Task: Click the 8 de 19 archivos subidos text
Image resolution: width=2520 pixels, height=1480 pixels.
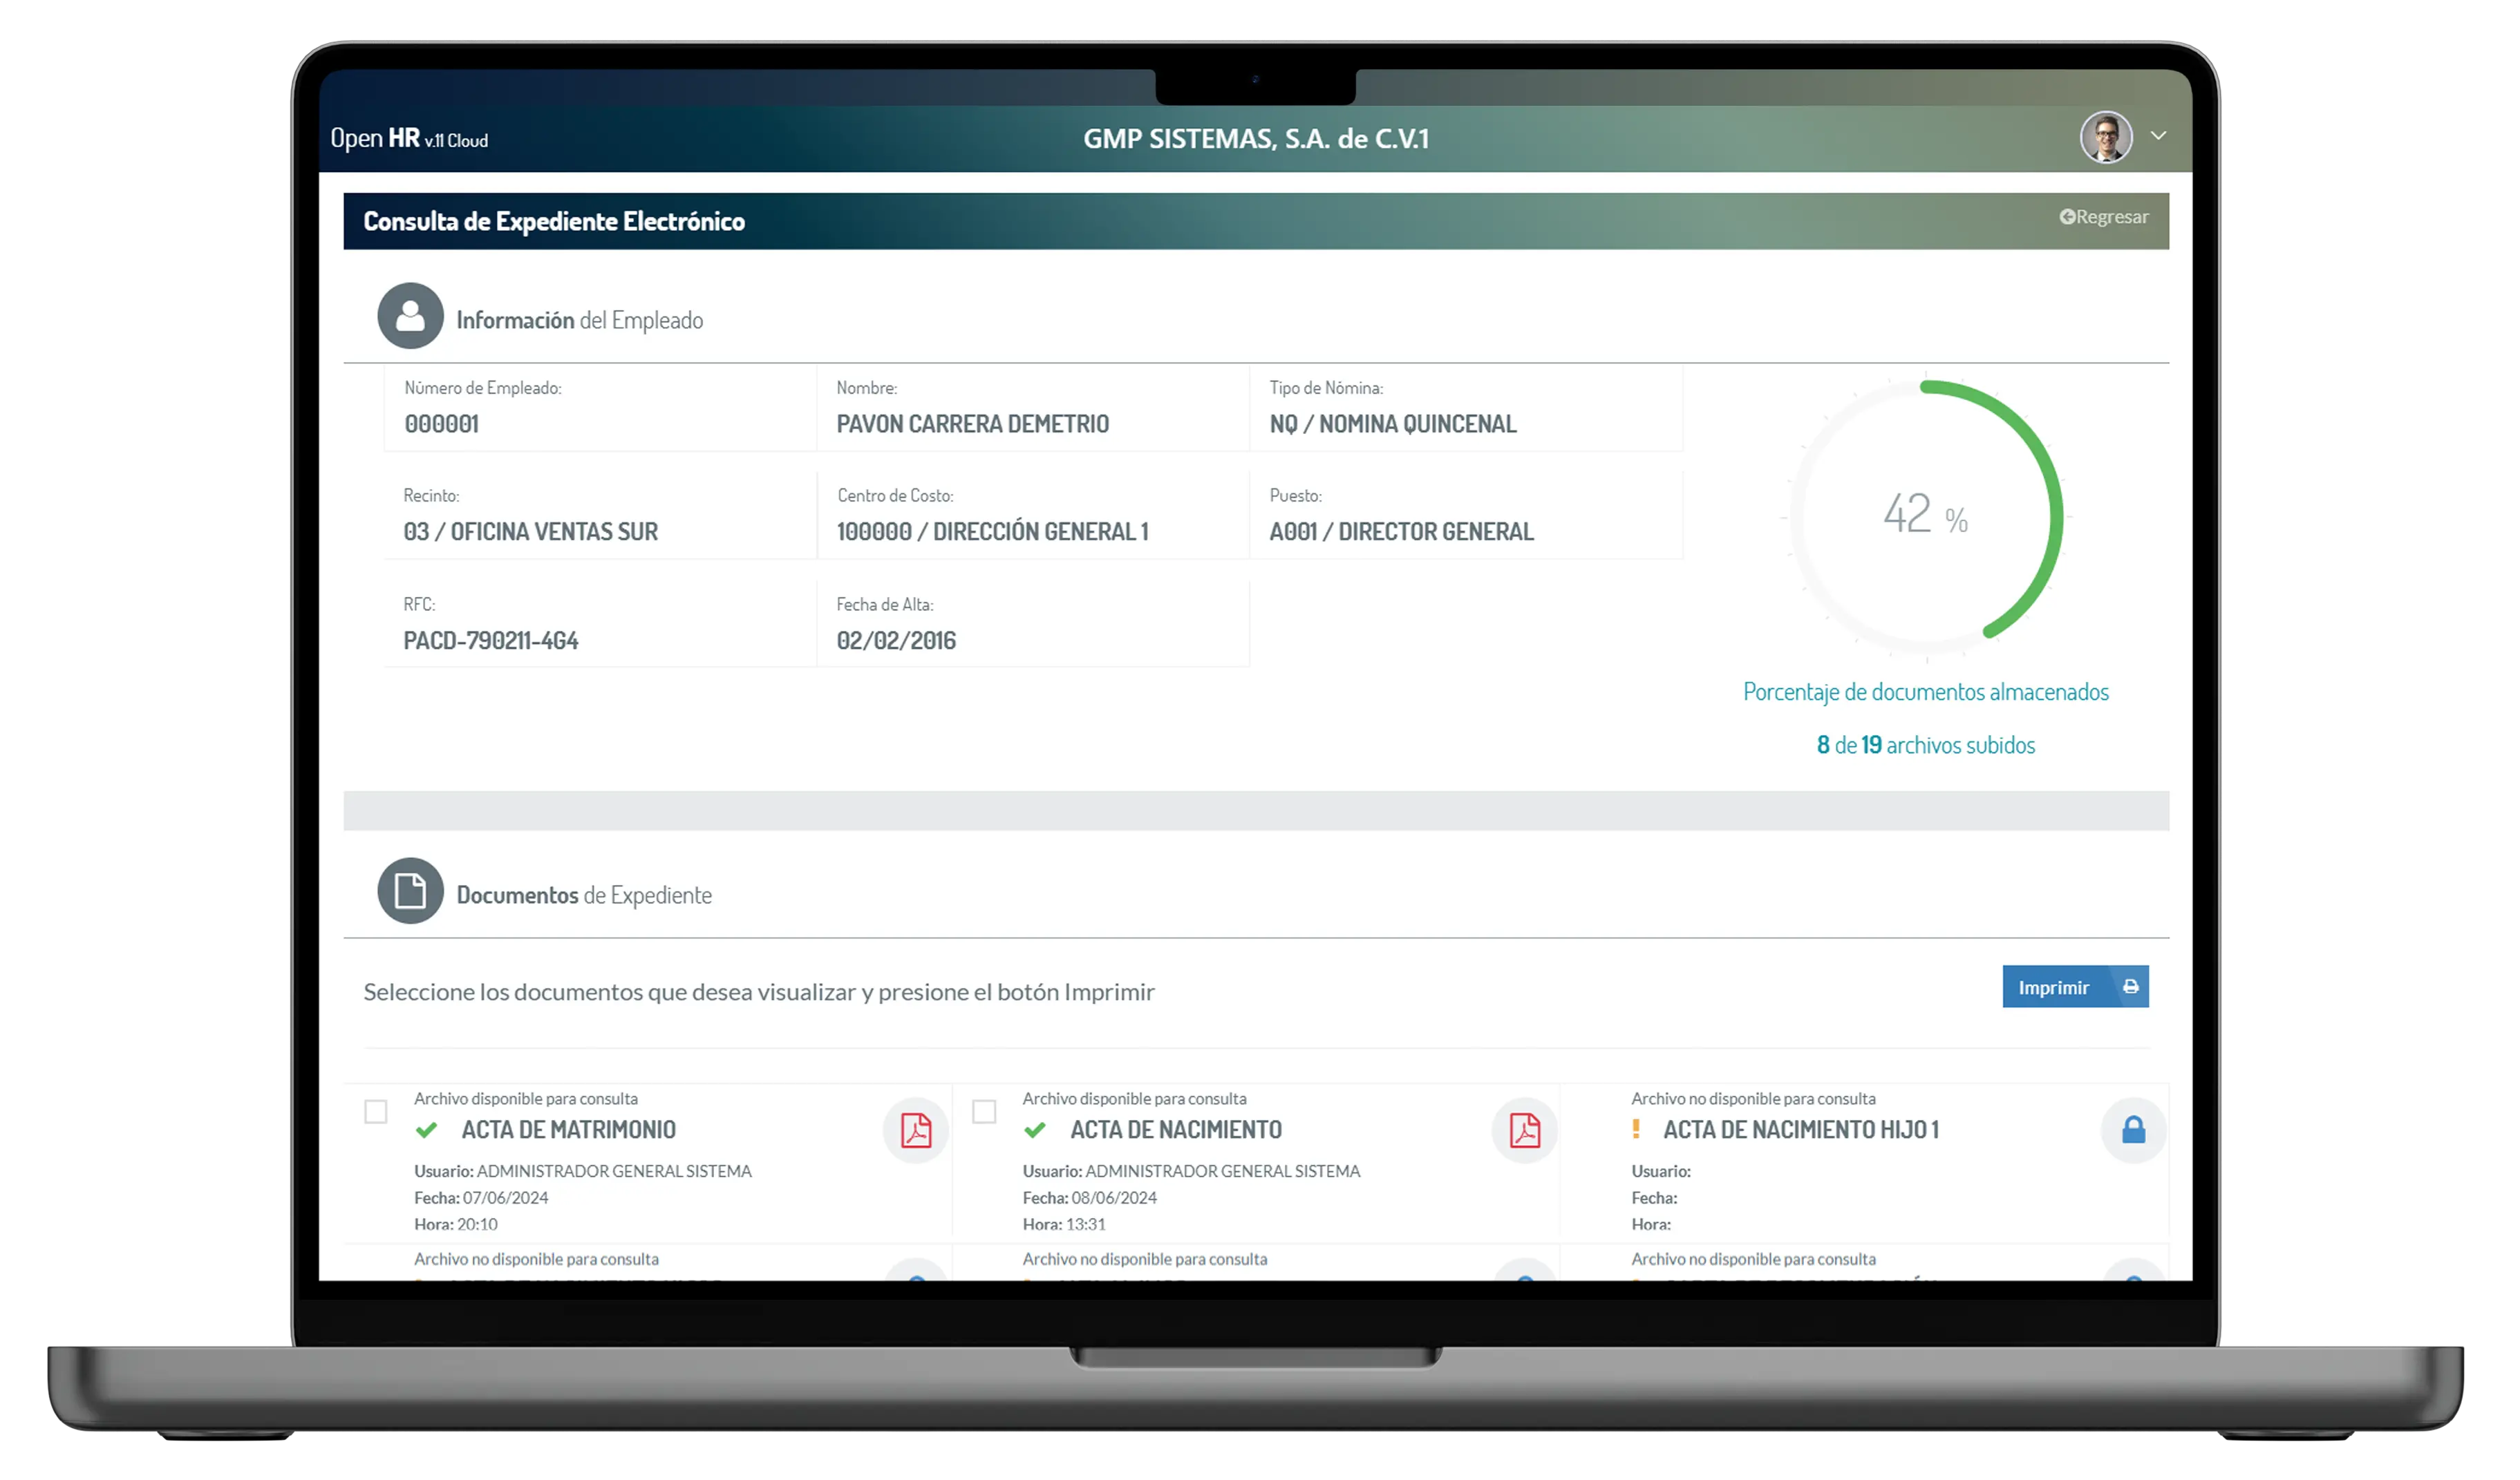Action: [1925, 745]
